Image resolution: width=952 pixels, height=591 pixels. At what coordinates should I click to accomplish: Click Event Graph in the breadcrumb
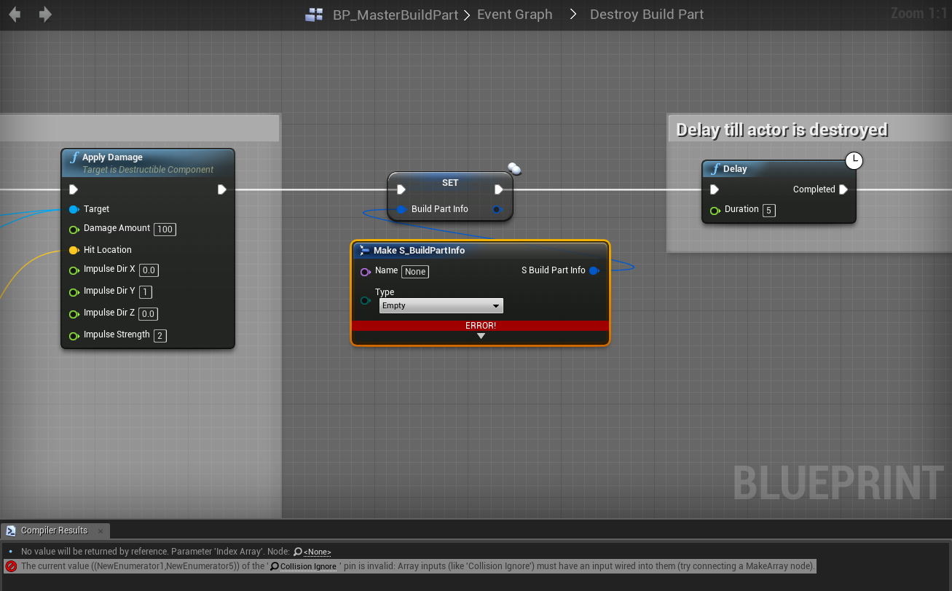tap(514, 15)
